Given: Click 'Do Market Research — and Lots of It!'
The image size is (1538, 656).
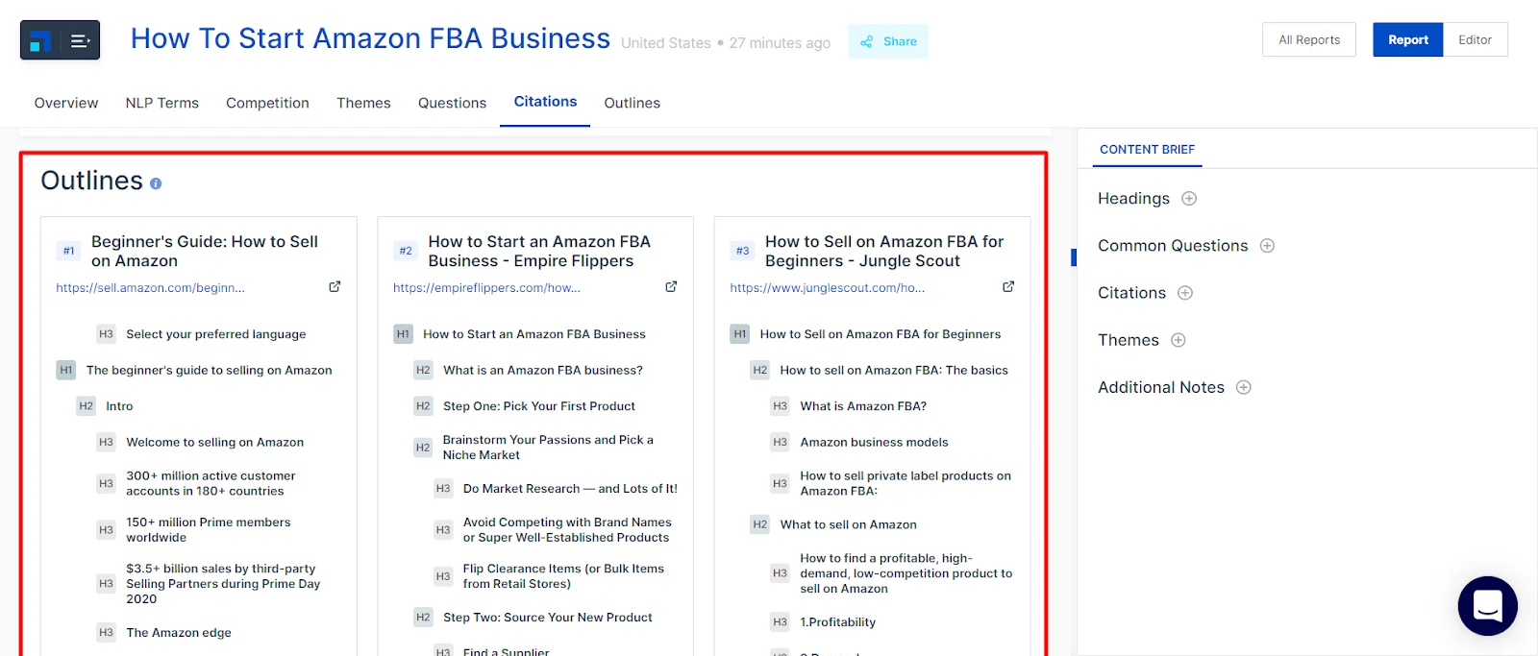Looking at the screenshot, I should [570, 488].
